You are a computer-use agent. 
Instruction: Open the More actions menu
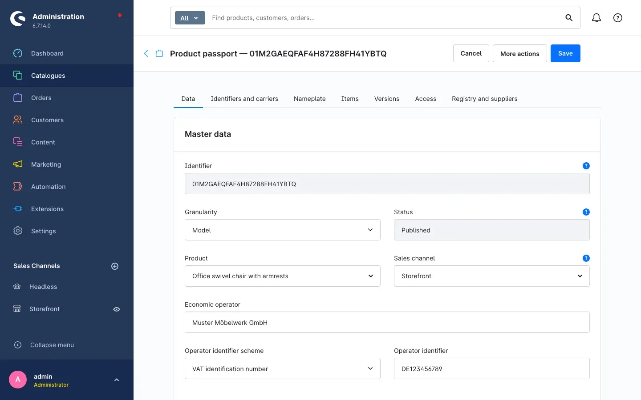click(x=520, y=53)
